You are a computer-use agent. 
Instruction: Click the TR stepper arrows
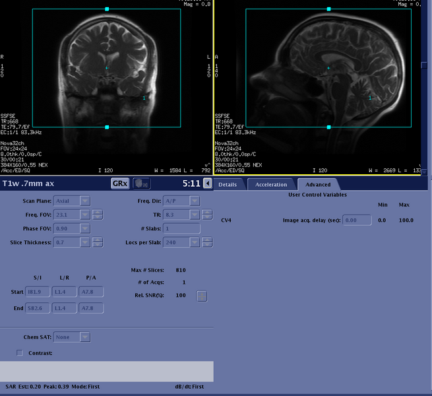(207, 214)
